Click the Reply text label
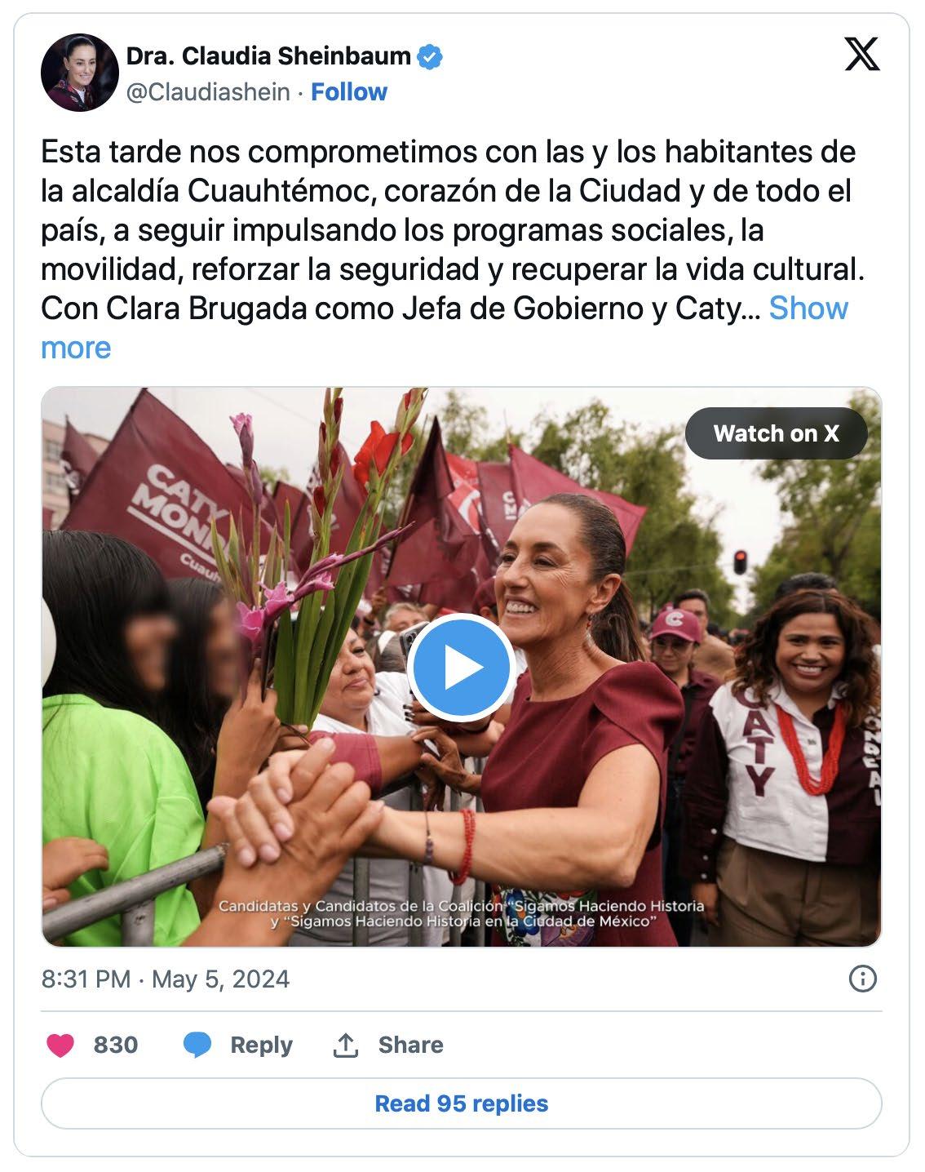This screenshot has height=1172, width=925. (x=261, y=1045)
